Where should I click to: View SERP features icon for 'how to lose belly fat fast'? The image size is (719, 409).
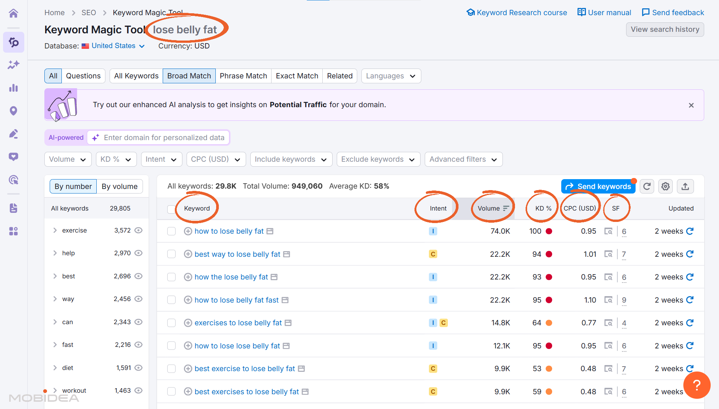tap(608, 300)
